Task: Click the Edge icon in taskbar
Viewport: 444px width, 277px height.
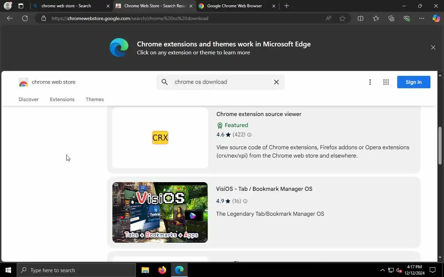Action: 179,270
